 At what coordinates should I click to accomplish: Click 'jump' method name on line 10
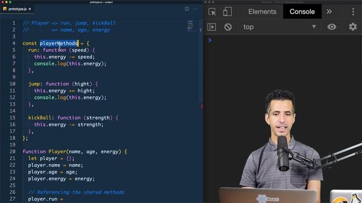[x=34, y=84]
